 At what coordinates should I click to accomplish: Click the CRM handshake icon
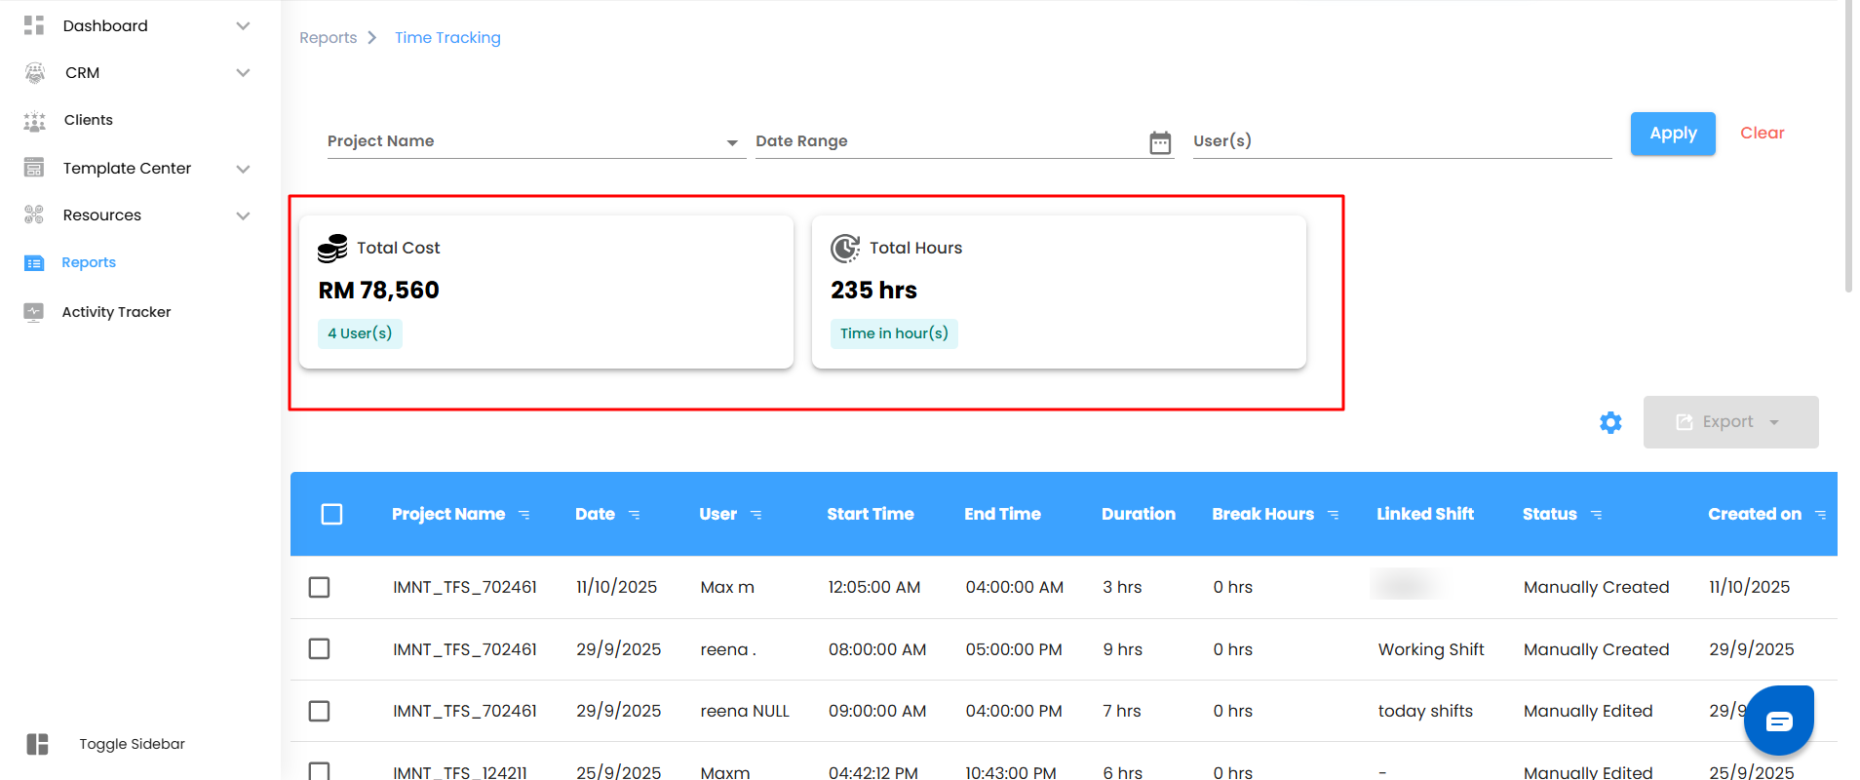coord(34,72)
